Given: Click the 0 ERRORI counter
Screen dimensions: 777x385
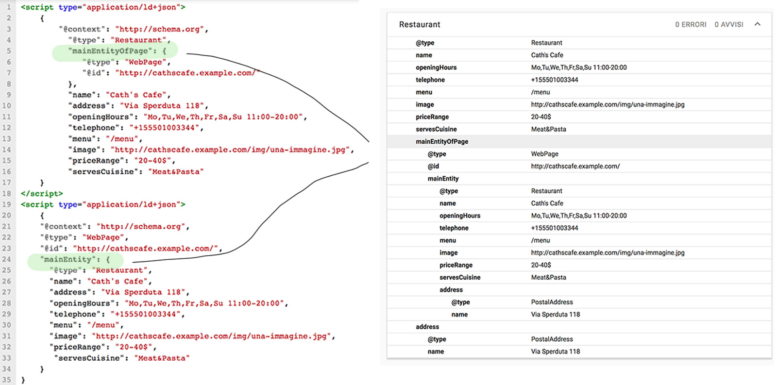Looking at the screenshot, I should click(x=691, y=25).
